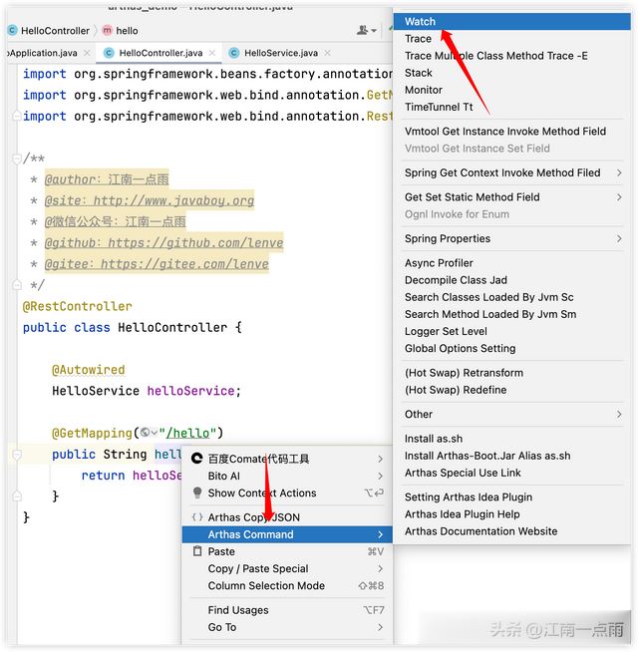
Task: Expand Go To submenu
Action: click(287, 627)
